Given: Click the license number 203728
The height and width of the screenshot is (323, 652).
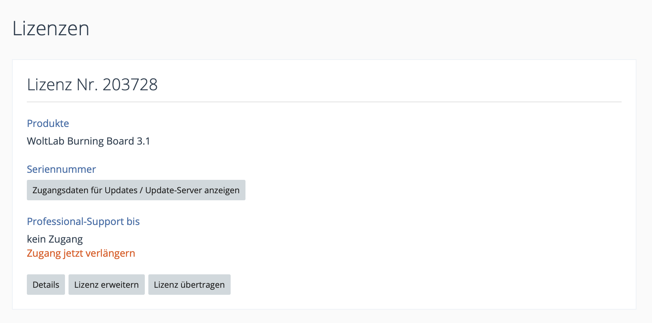Looking at the screenshot, I should tap(130, 85).
